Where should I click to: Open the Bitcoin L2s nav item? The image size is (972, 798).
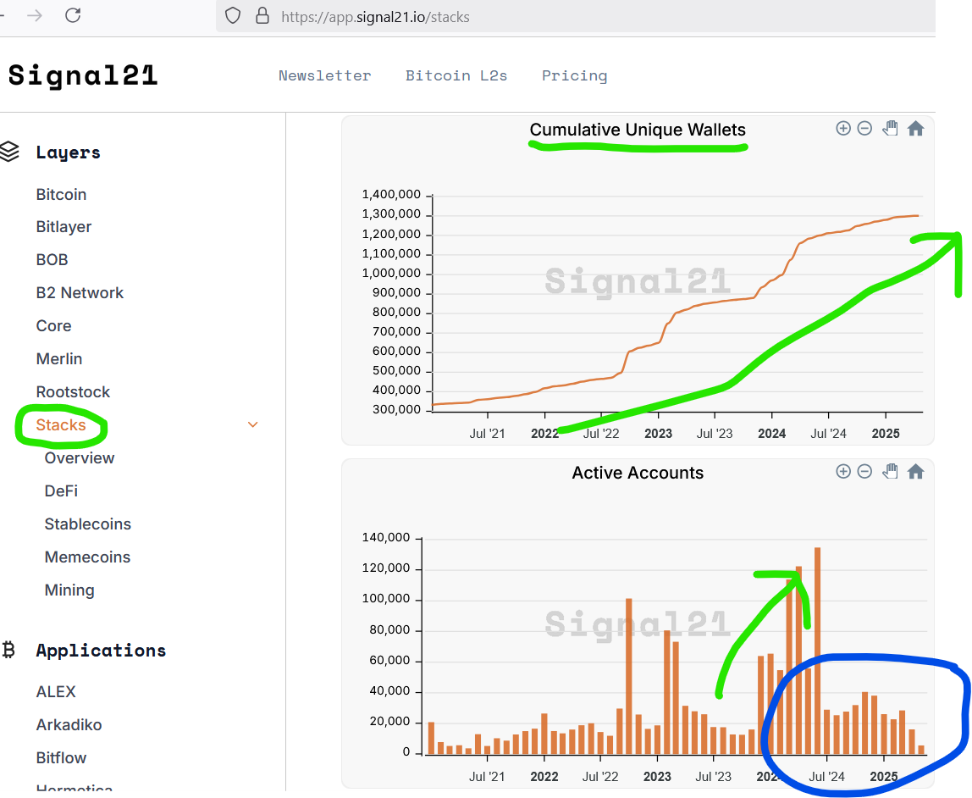(x=456, y=75)
